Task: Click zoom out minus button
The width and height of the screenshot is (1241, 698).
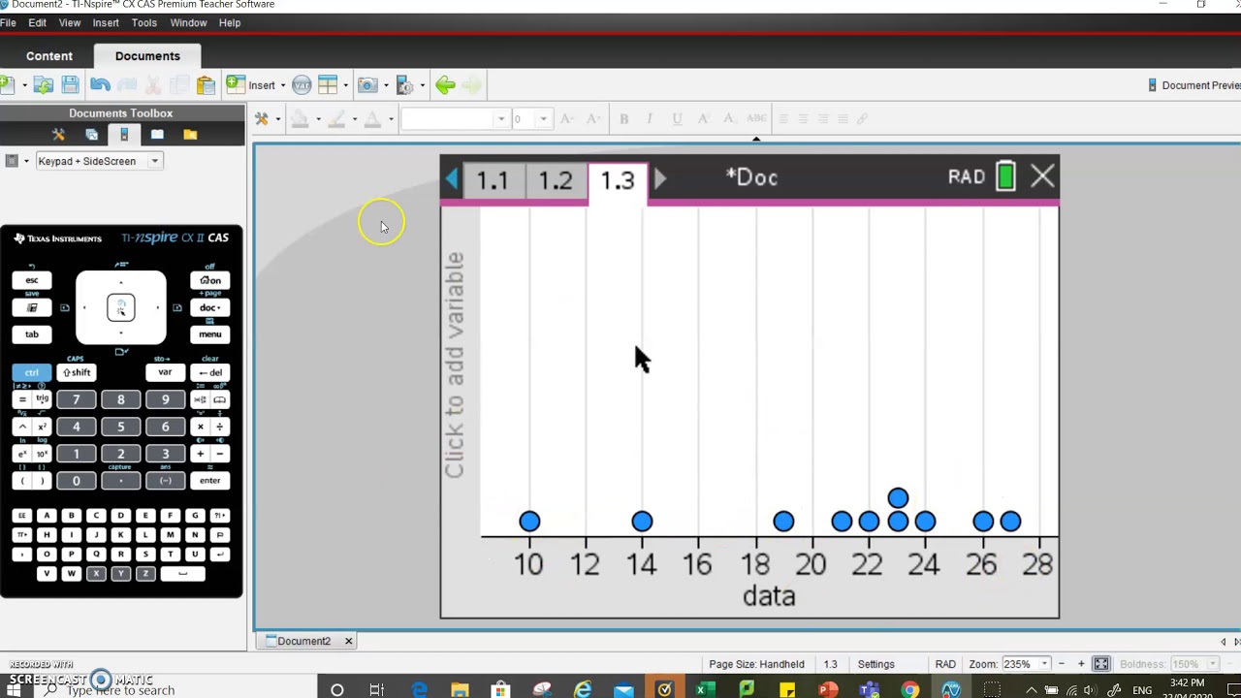Action: point(1062,664)
